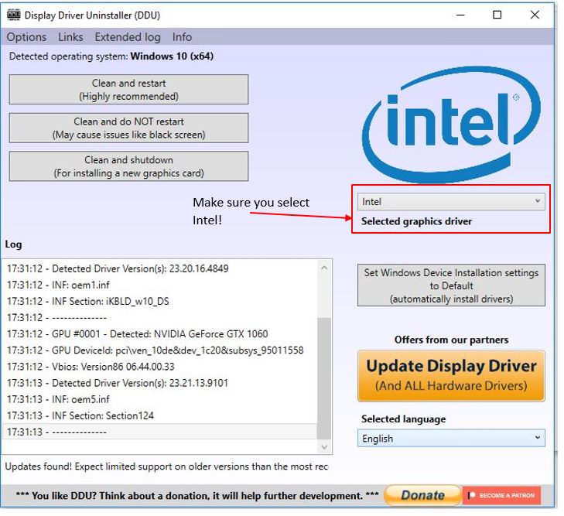Click the log scroll down arrow

coord(324,447)
